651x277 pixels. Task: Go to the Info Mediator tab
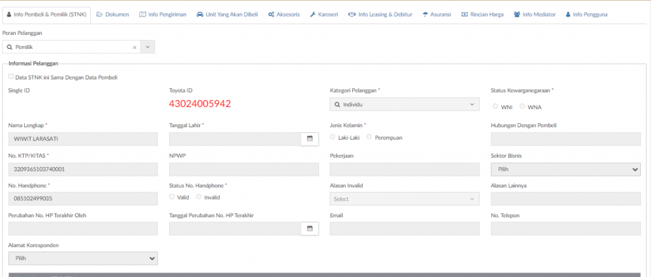535,15
